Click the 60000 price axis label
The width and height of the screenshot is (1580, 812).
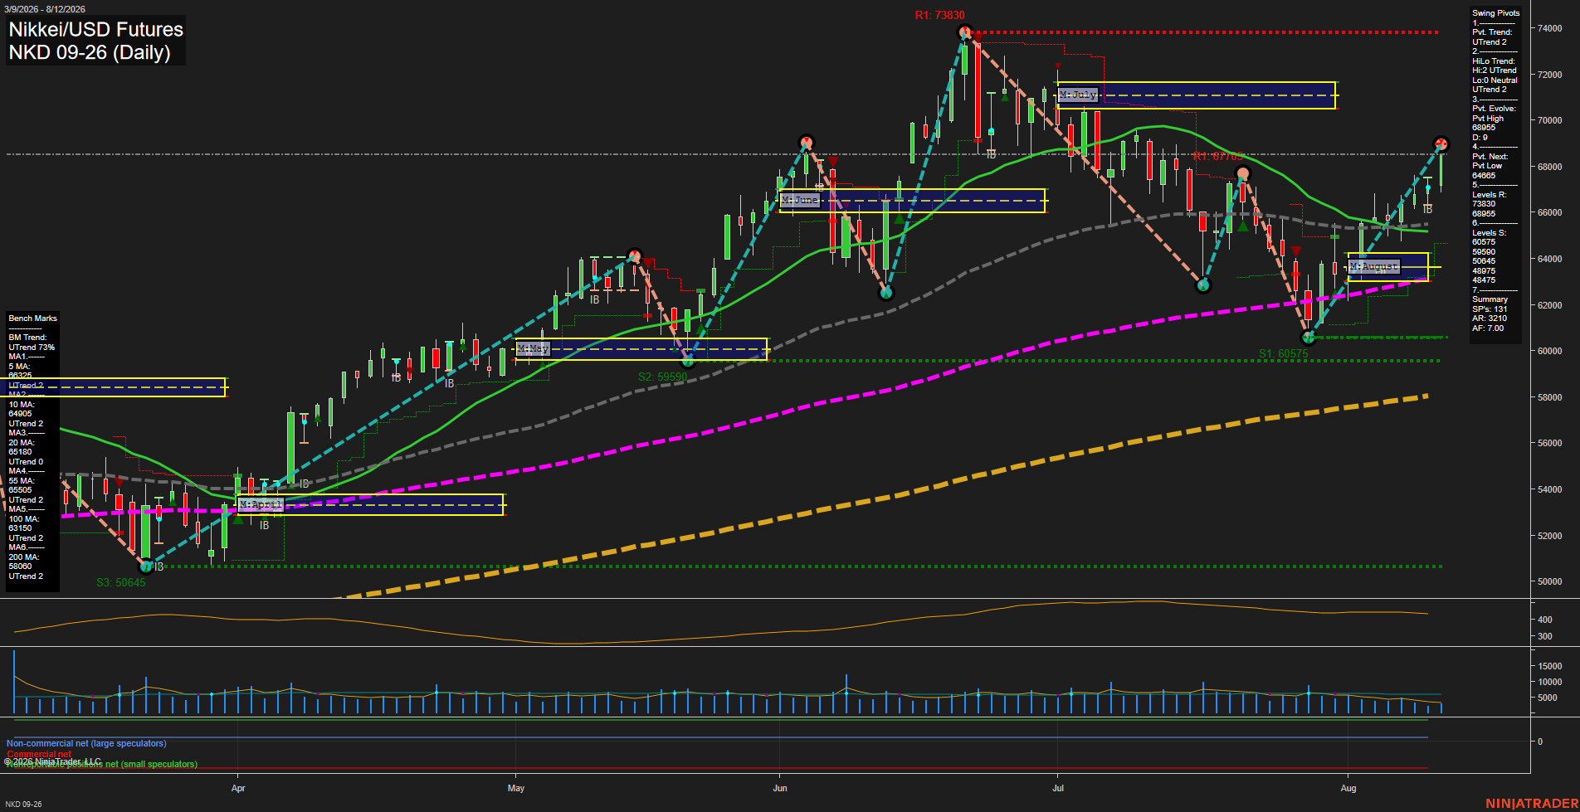coord(1550,351)
